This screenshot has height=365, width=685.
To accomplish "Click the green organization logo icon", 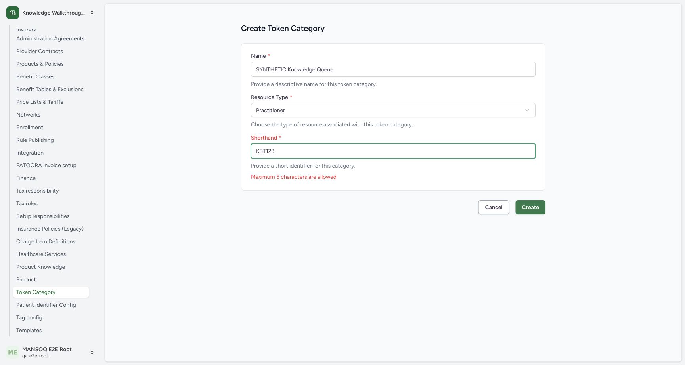I will pos(13,13).
